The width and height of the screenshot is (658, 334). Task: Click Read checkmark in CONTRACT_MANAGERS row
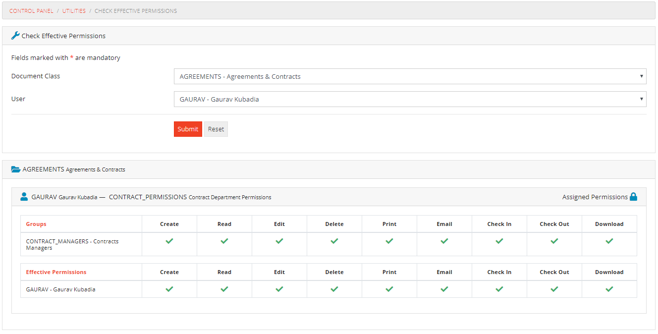pos(224,241)
